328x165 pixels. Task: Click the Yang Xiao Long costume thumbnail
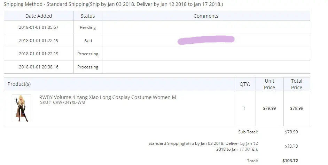21,108
